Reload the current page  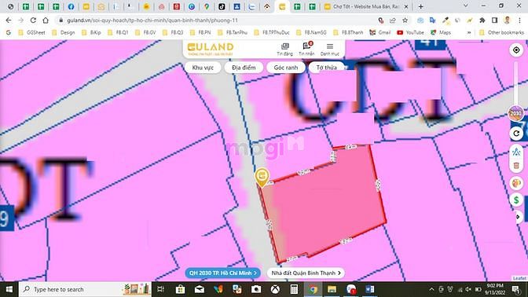point(33,20)
